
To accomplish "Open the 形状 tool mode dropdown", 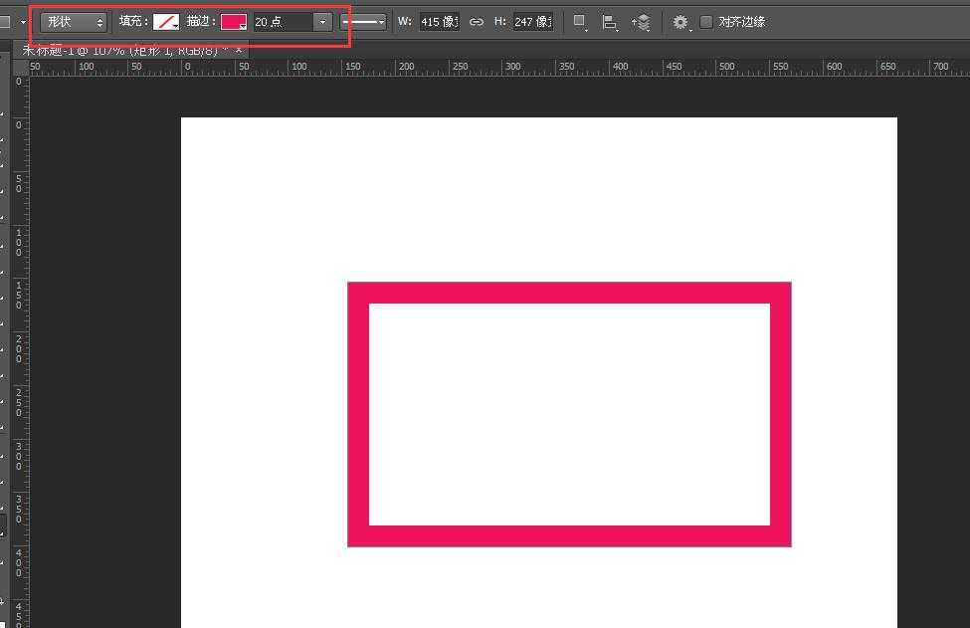I will coord(74,21).
